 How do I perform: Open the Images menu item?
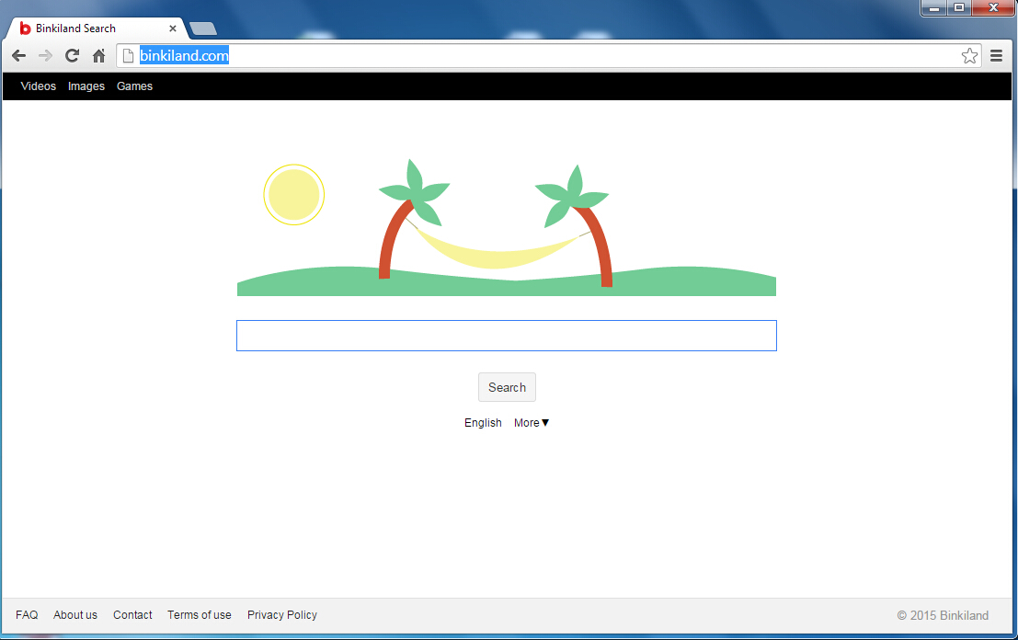tap(86, 86)
